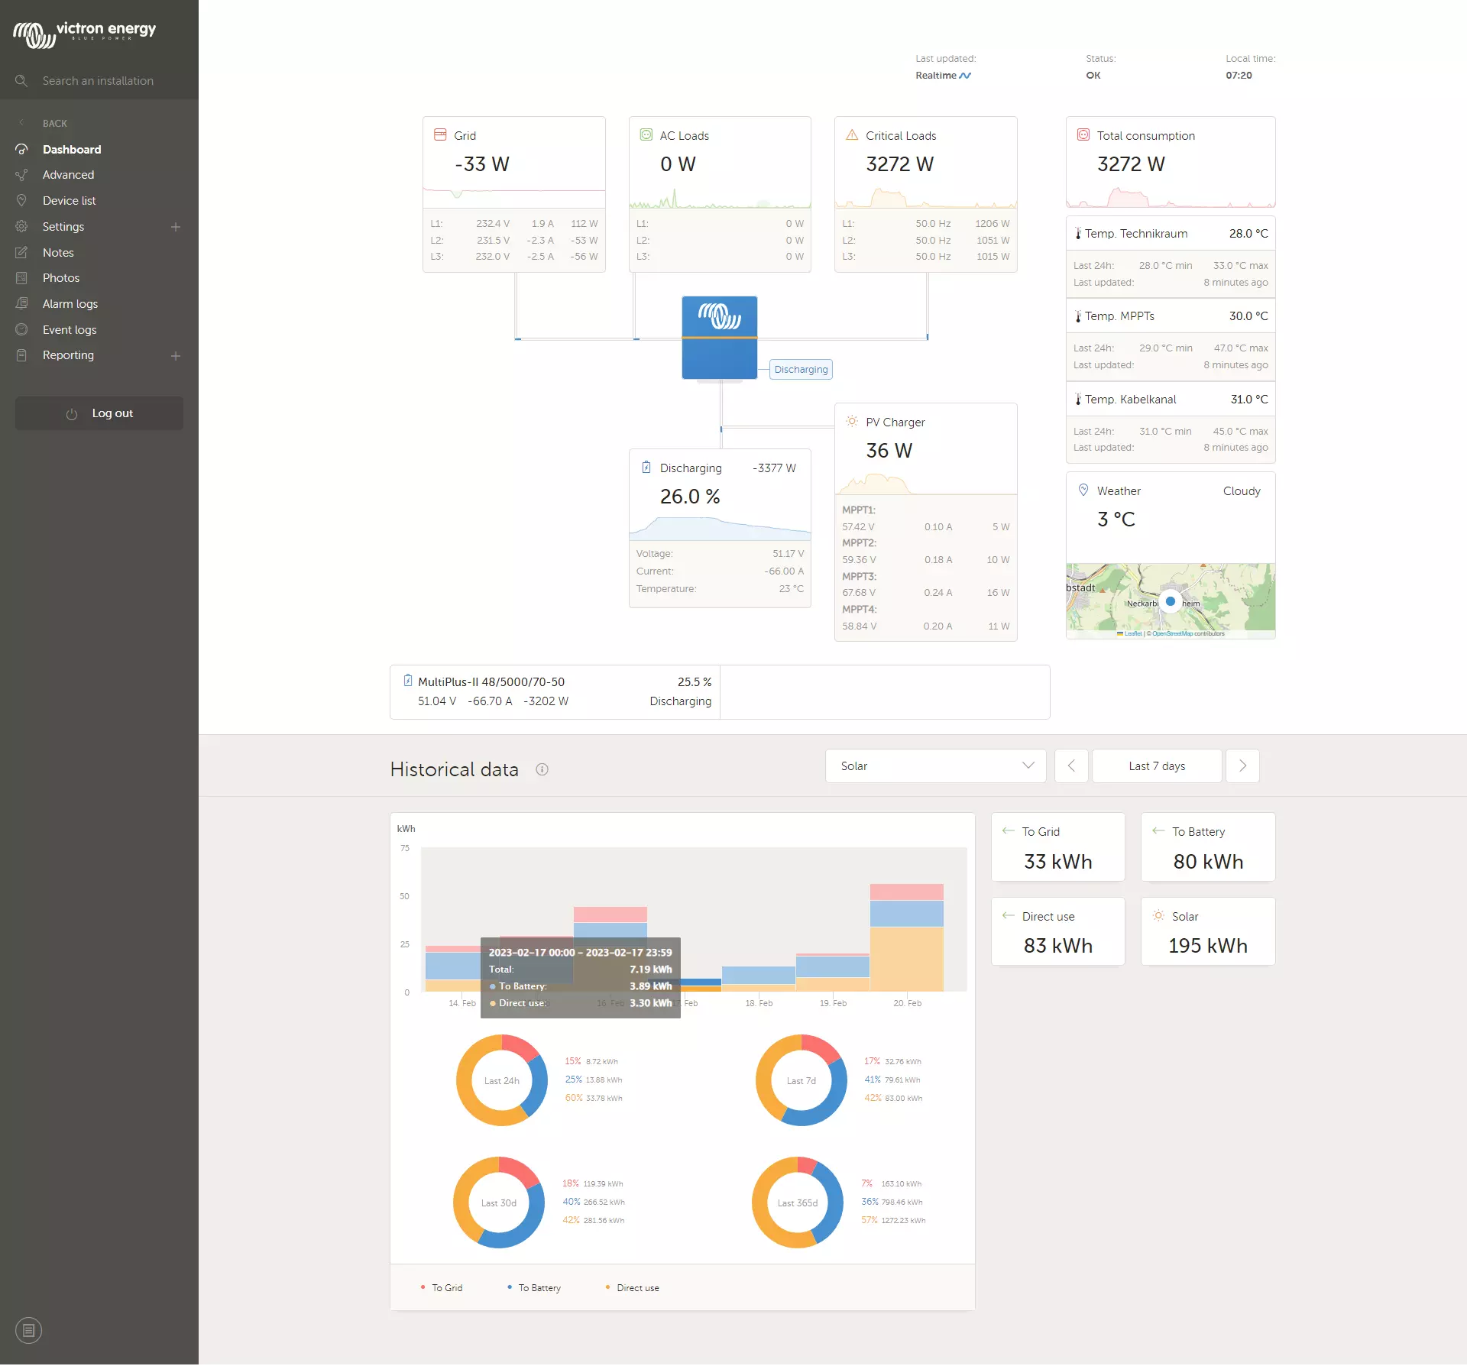This screenshot has width=1467, height=1366.
Task: Click the Historical data info icon
Action: coord(542,769)
